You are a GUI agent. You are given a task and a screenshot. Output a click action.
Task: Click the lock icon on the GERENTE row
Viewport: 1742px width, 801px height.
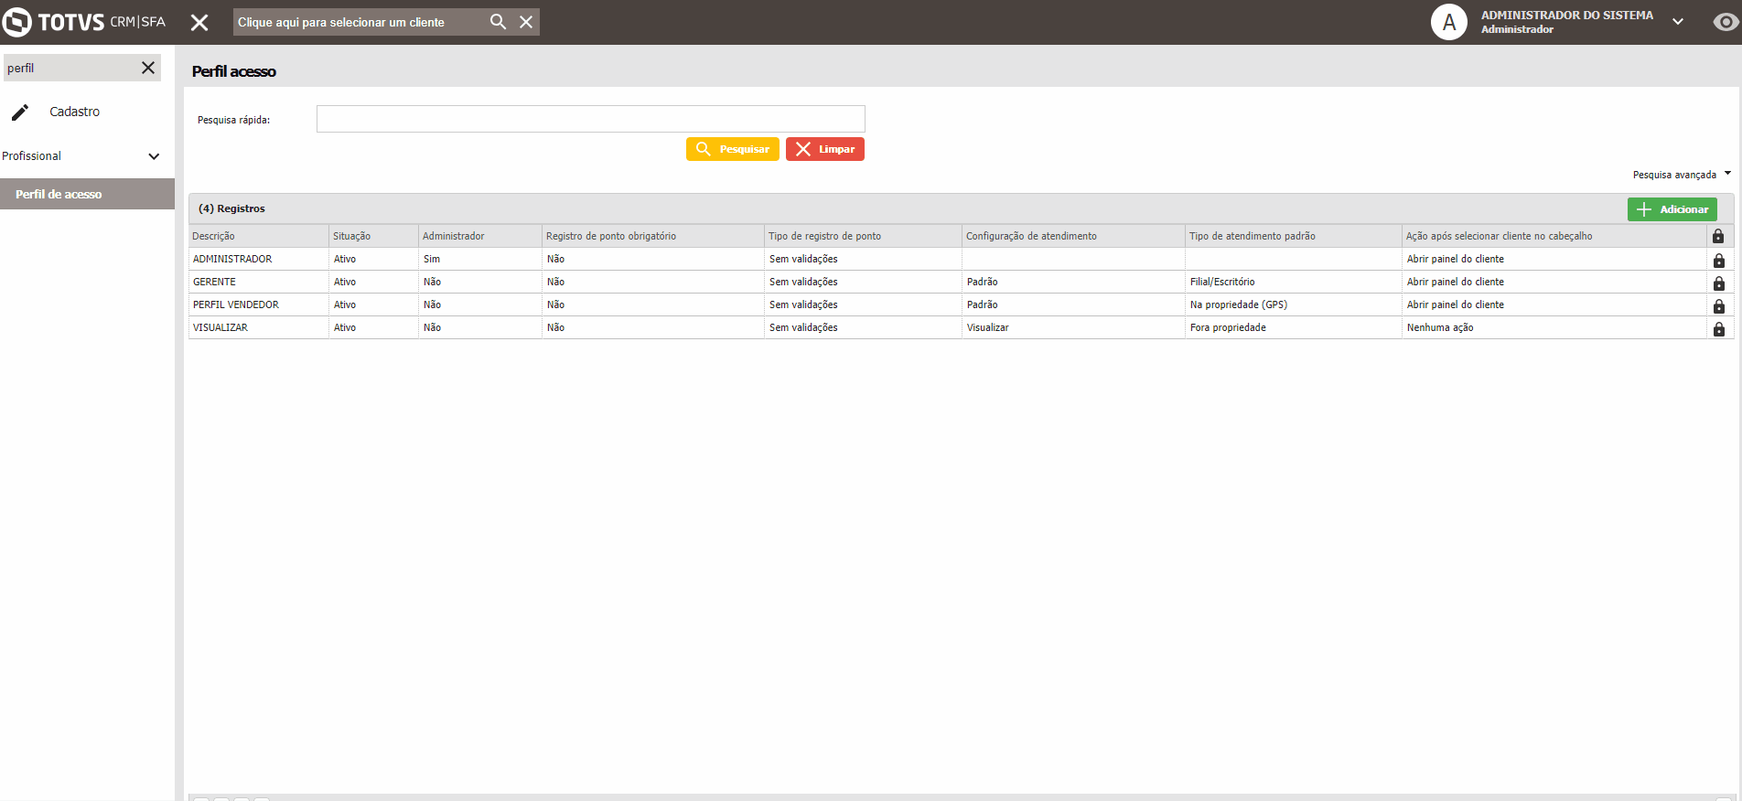[1718, 283]
